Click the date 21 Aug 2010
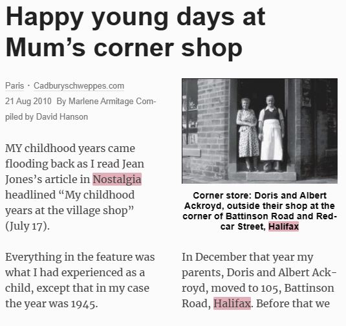 (x=28, y=102)
